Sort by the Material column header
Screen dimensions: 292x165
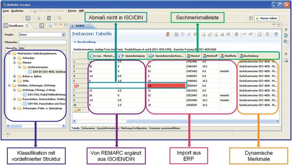pos(193,56)
